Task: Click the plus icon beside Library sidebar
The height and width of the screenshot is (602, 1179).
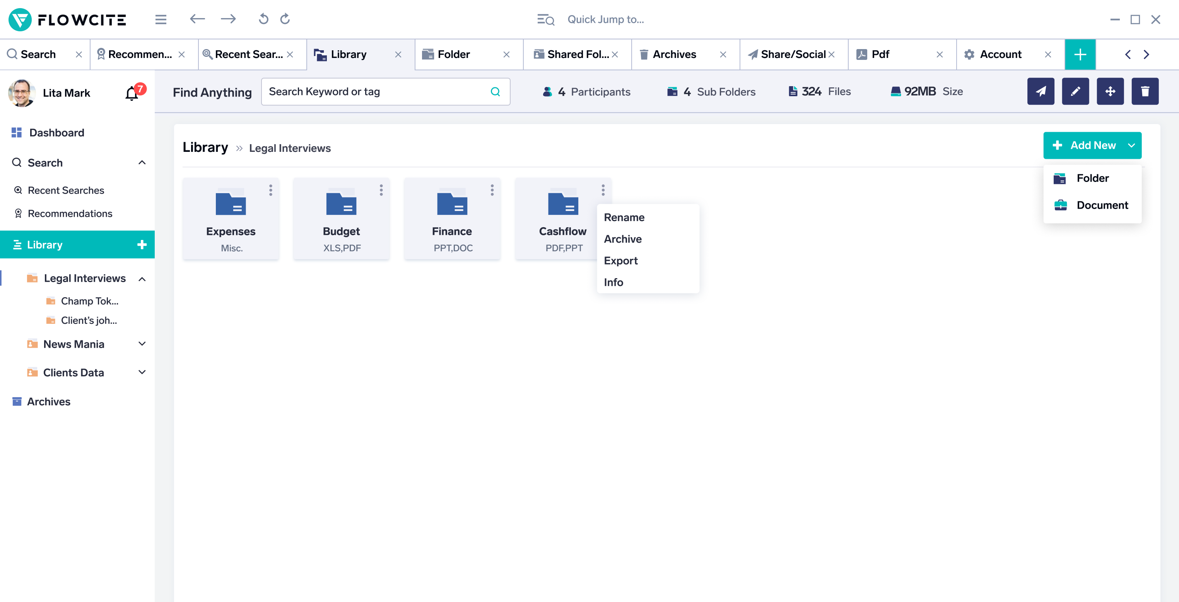Action: [142, 245]
